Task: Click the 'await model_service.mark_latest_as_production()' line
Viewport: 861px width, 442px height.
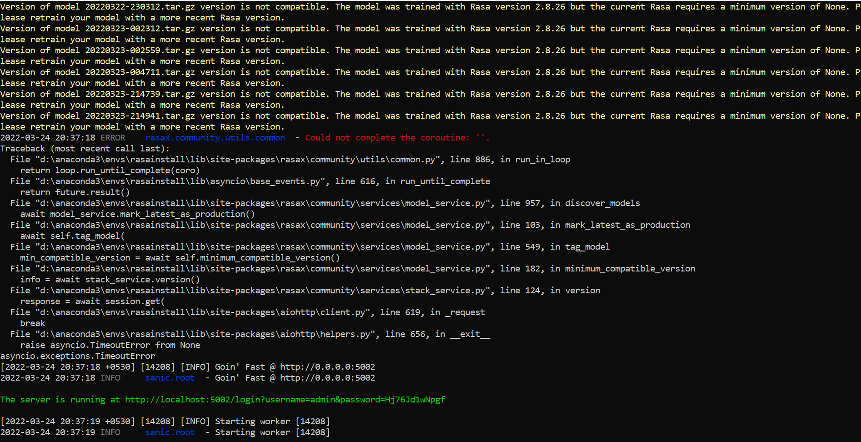Action: tap(137, 214)
